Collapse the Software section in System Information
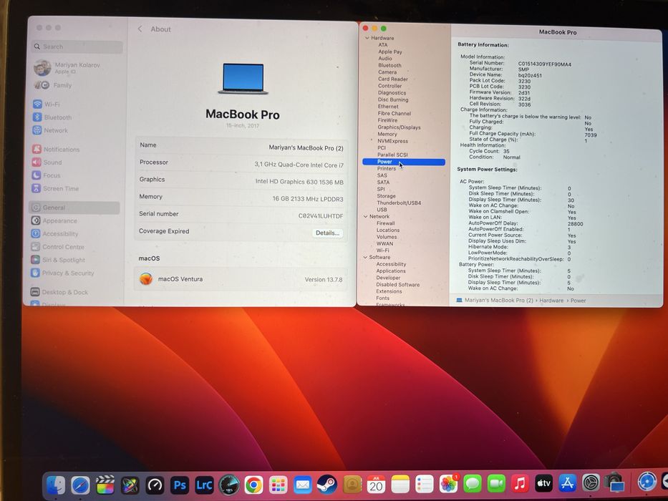This screenshot has width=668, height=501. pos(365,258)
